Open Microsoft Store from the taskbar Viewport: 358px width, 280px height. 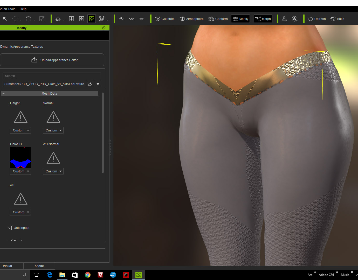click(75, 275)
